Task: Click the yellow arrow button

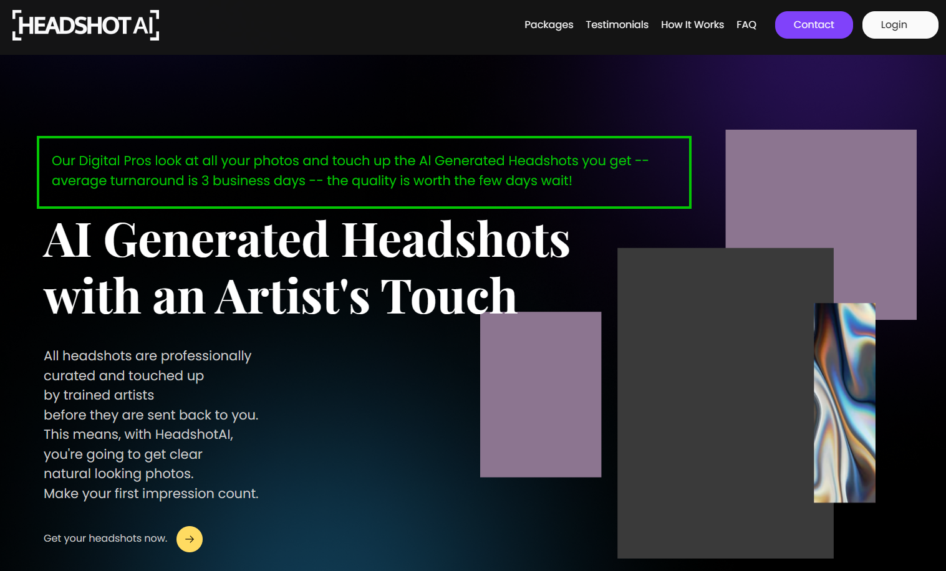Action: pyautogui.click(x=190, y=539)
